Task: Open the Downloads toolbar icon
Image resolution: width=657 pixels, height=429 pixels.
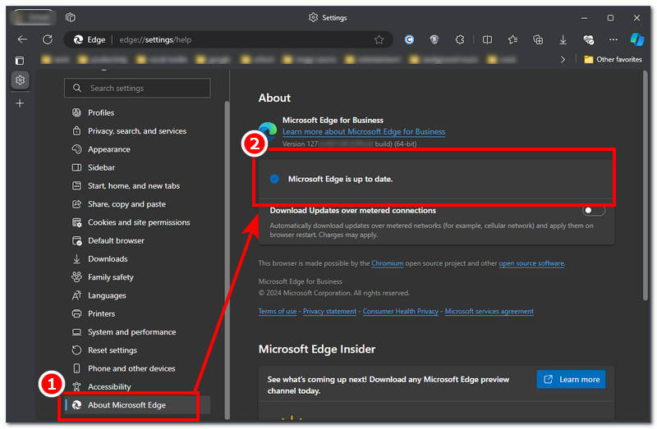Action: coord(563,39)
